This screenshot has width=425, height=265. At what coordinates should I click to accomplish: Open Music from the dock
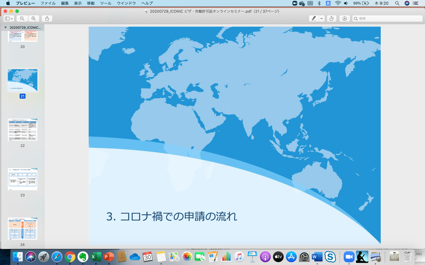point(239,257)
